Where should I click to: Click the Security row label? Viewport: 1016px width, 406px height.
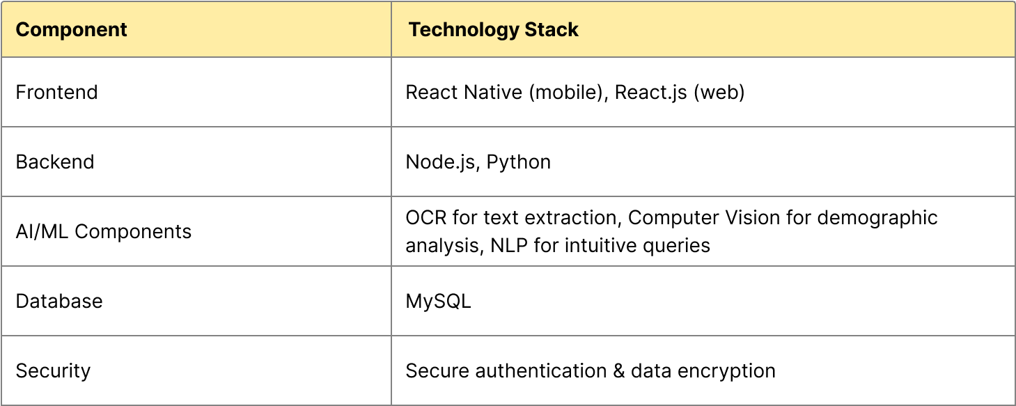pos(53,371)
